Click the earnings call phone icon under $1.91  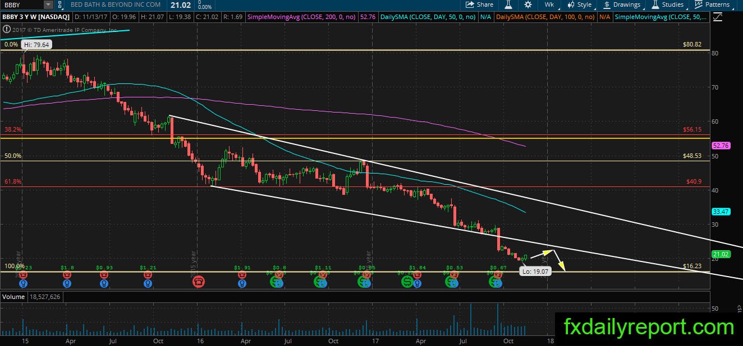[242, 275]
